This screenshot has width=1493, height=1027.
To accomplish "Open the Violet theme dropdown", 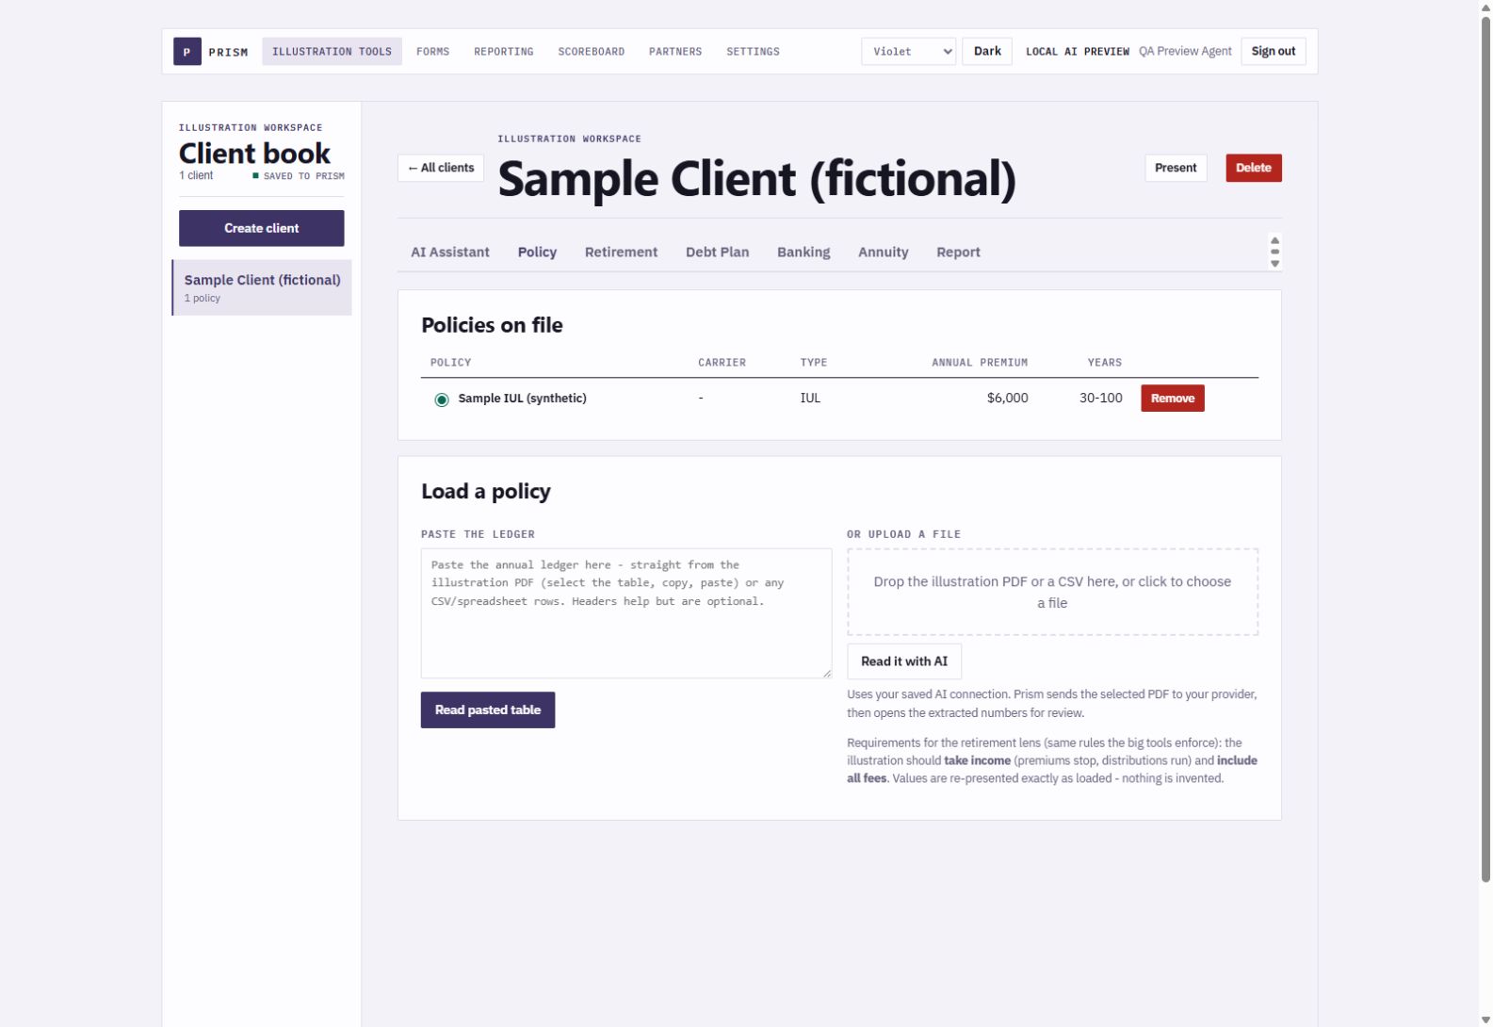I will [908, 52].
